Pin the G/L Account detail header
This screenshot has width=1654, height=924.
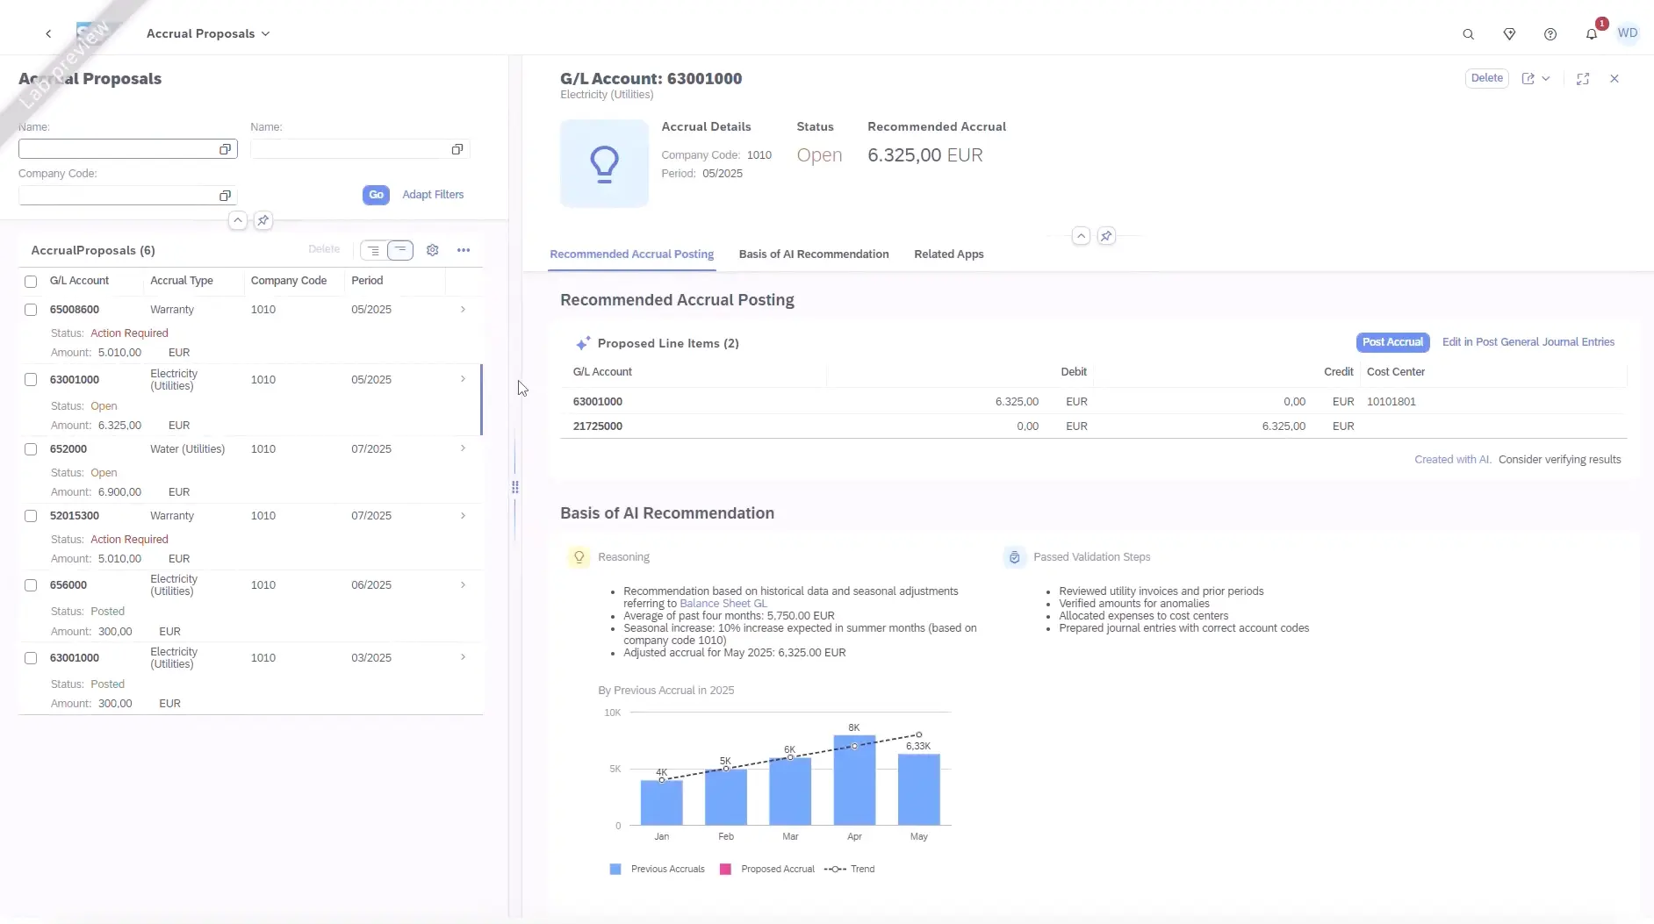[x=1106, y=236]
